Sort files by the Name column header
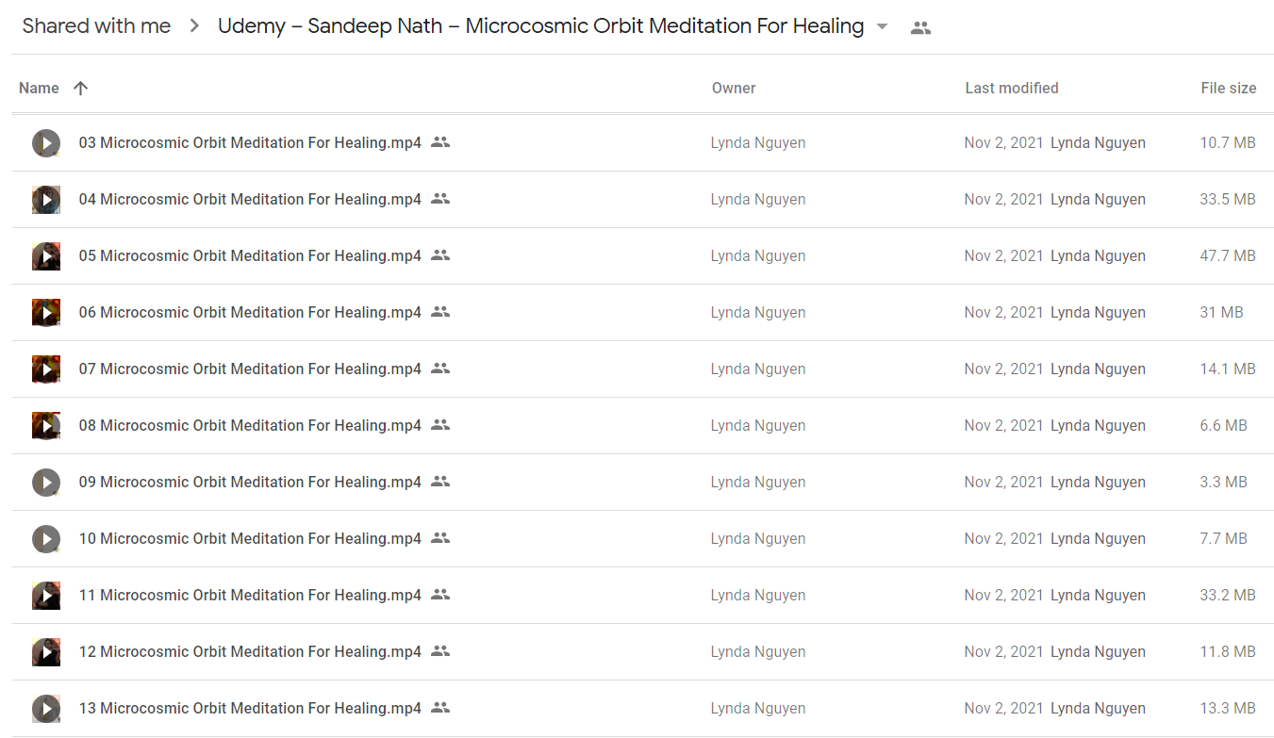 (39, 88)
